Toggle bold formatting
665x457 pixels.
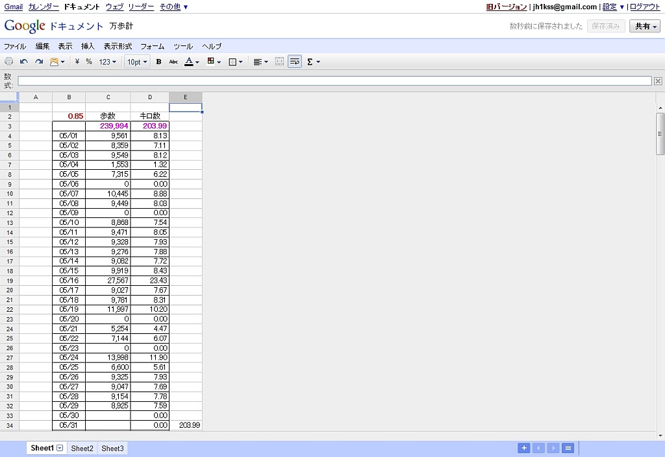[x=158, y=62]
